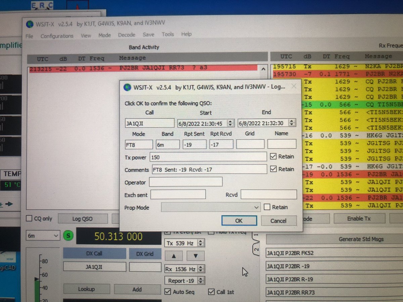Click the Call field containing JA1QJI
This screenshot has height=302, width=403.
149,123
